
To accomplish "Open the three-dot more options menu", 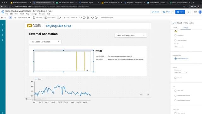I will click(x=189, y=12).
